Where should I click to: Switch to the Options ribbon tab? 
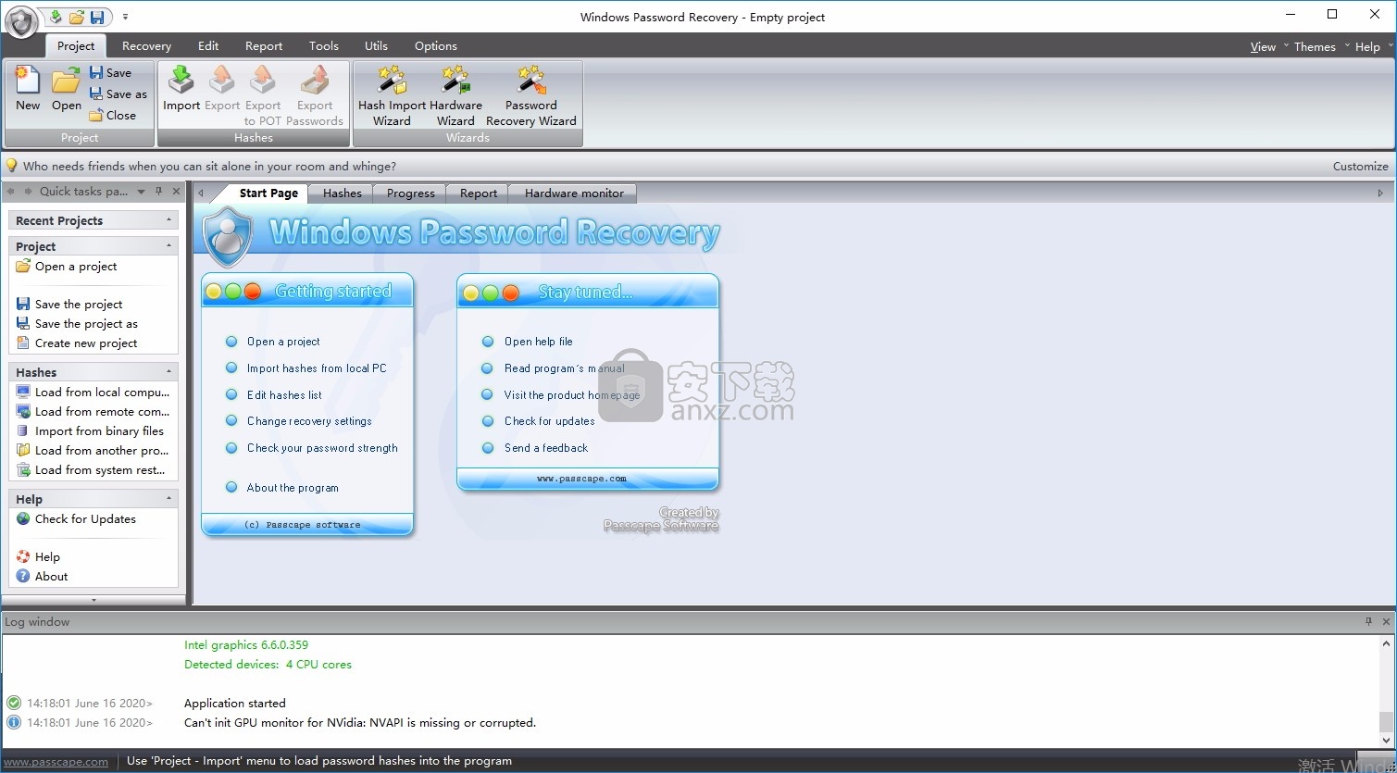coord(436,45)
